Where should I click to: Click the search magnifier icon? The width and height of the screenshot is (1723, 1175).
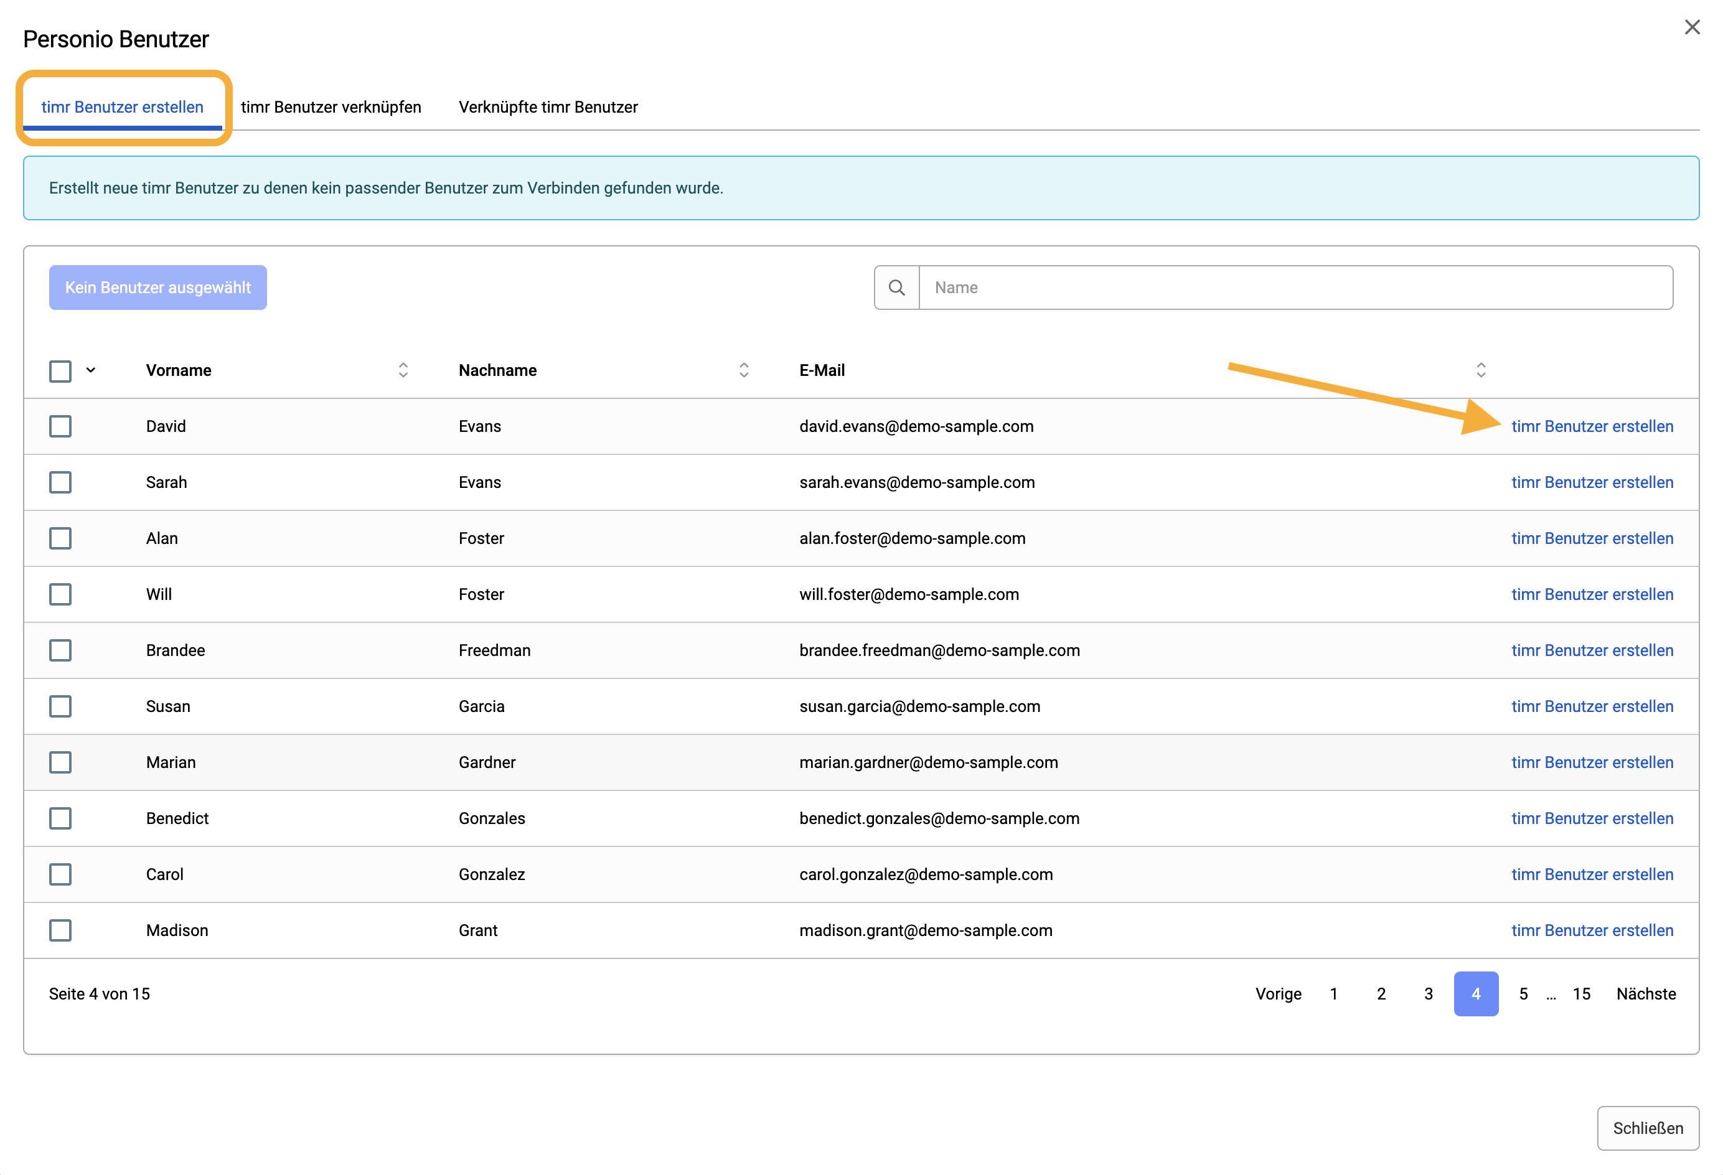(x=896, y=288)
